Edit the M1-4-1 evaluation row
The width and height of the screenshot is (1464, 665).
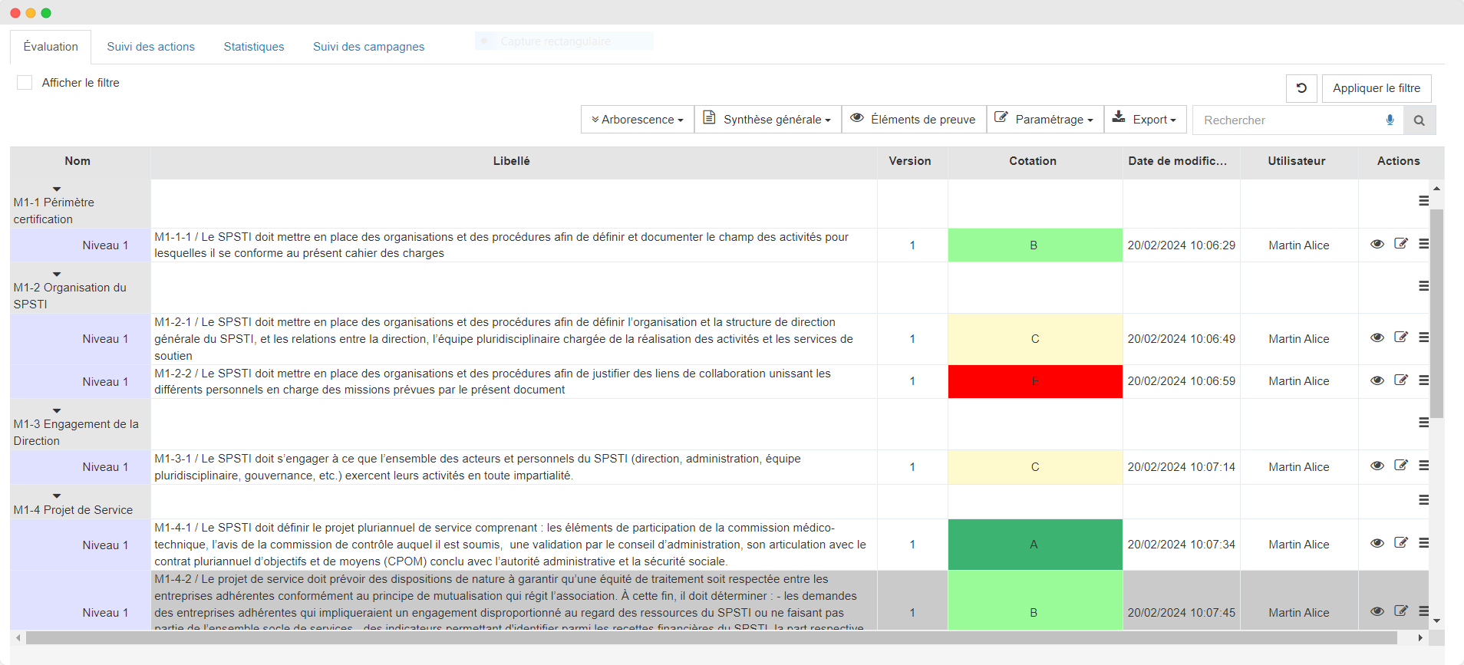(1401, 543)
